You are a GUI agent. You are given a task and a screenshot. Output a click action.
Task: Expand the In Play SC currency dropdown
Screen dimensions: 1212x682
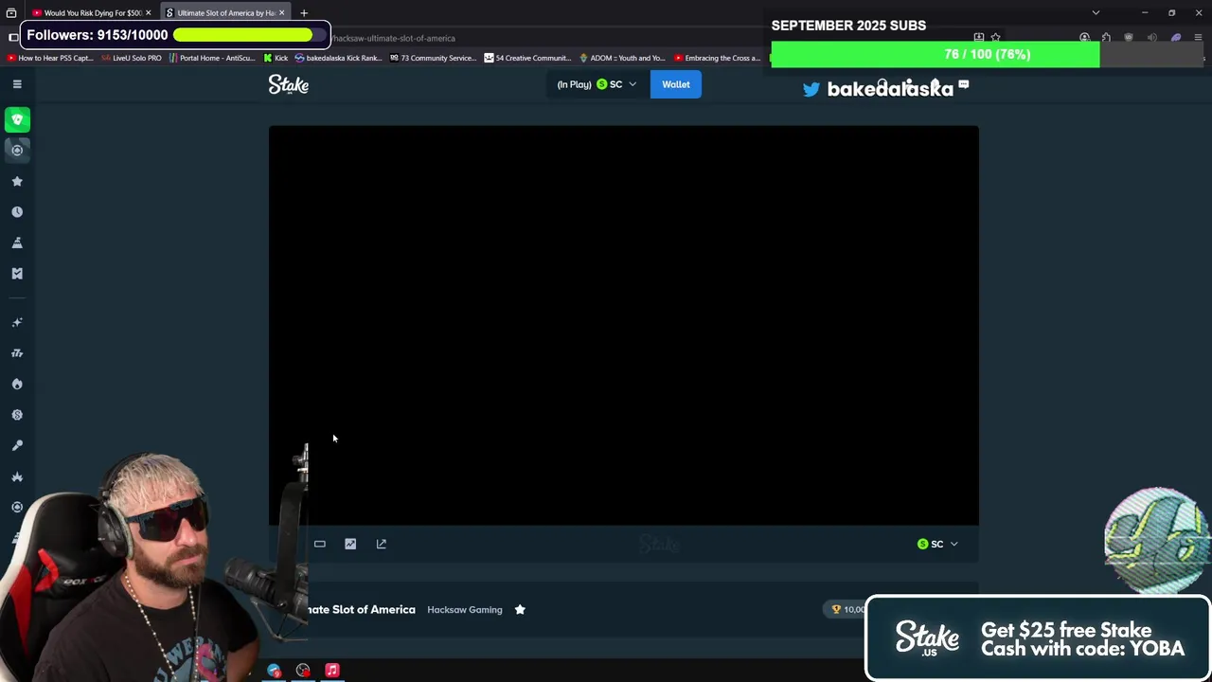[x=597, y=84]
